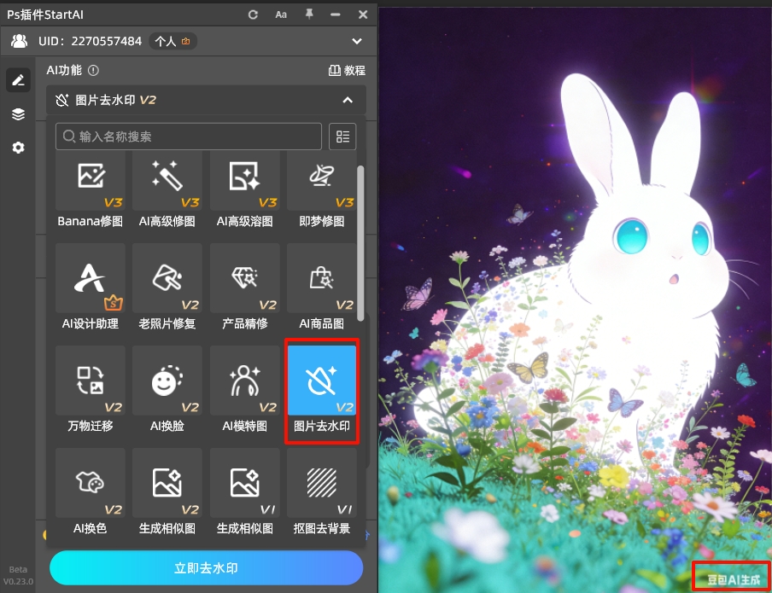Open the AI高级修图 magic wand tool
The width and height of the screenshot is (772, 593).
click(x=167, y=181)
